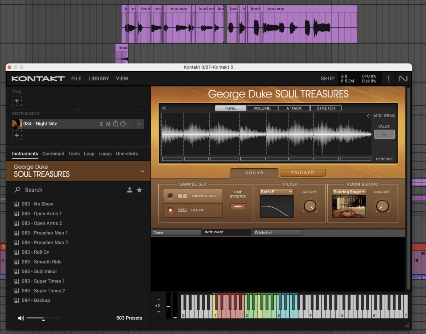Switch to the Tools tab

[x=74, y=154]
